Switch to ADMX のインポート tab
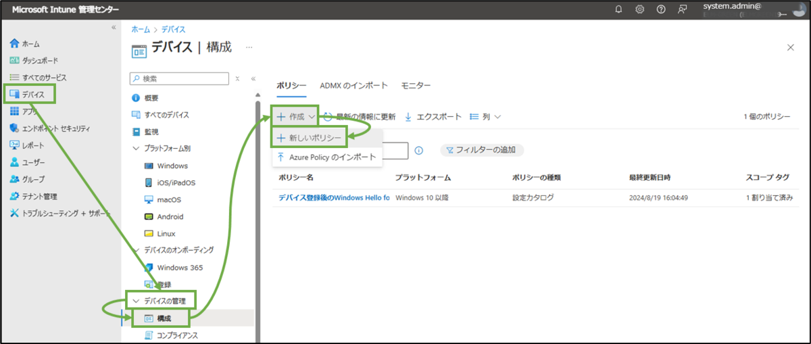 click(x=353, y=85)
